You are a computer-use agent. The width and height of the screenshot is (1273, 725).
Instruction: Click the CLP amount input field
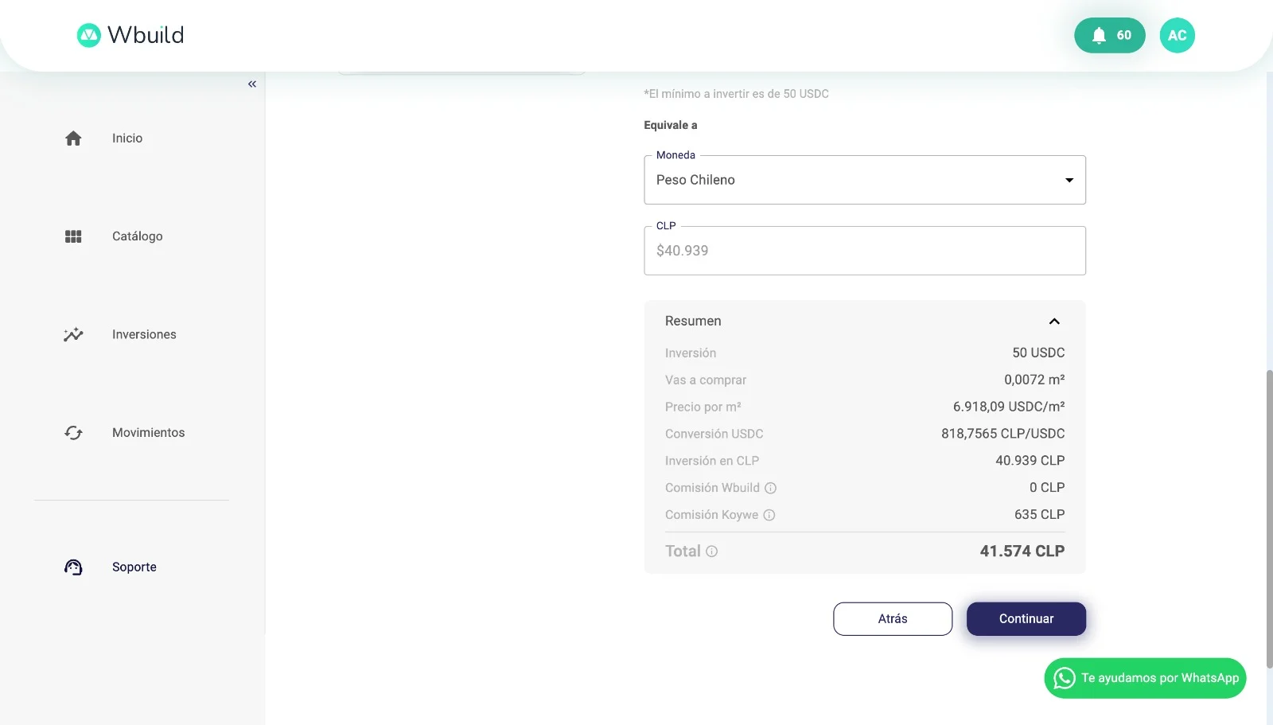coord(864,250)
